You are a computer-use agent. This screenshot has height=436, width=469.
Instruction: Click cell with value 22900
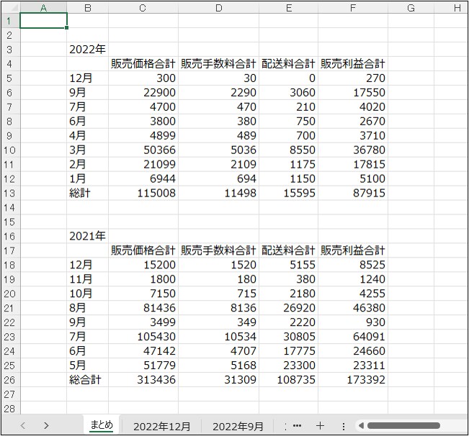[x=143, y=92]
